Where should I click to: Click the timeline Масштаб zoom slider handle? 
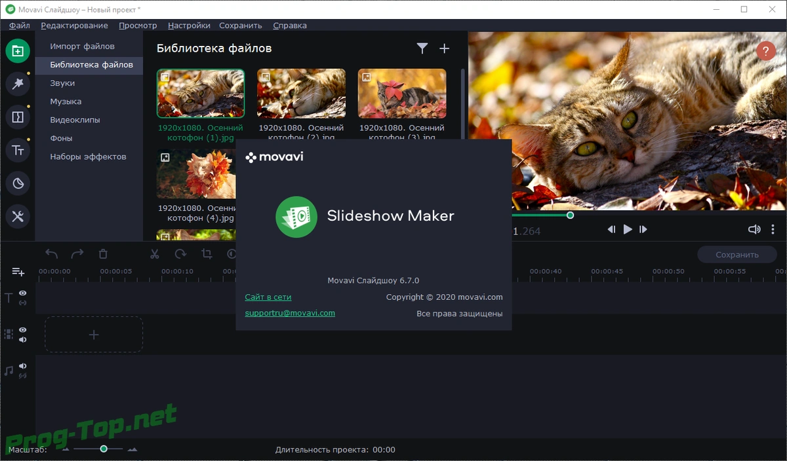click(104, 449)
